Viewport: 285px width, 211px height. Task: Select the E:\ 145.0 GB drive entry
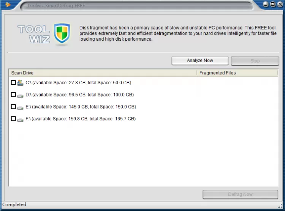(81, 107)
